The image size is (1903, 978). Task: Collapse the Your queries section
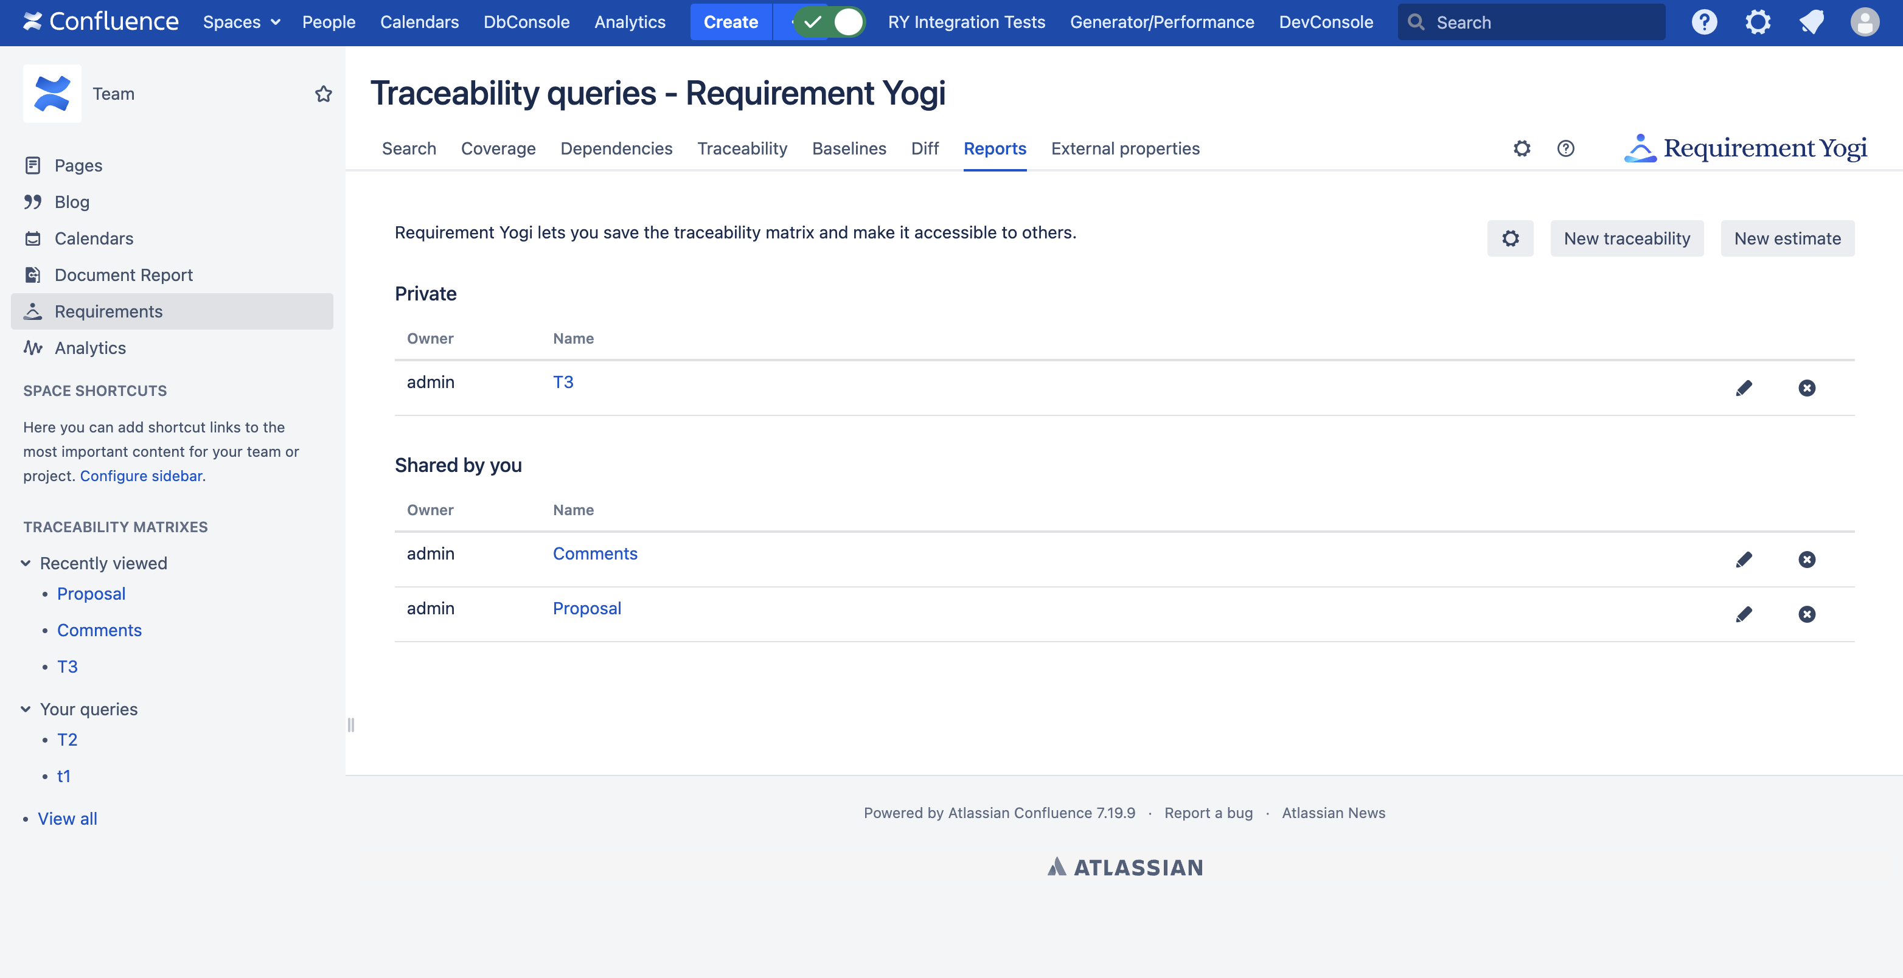26,709
